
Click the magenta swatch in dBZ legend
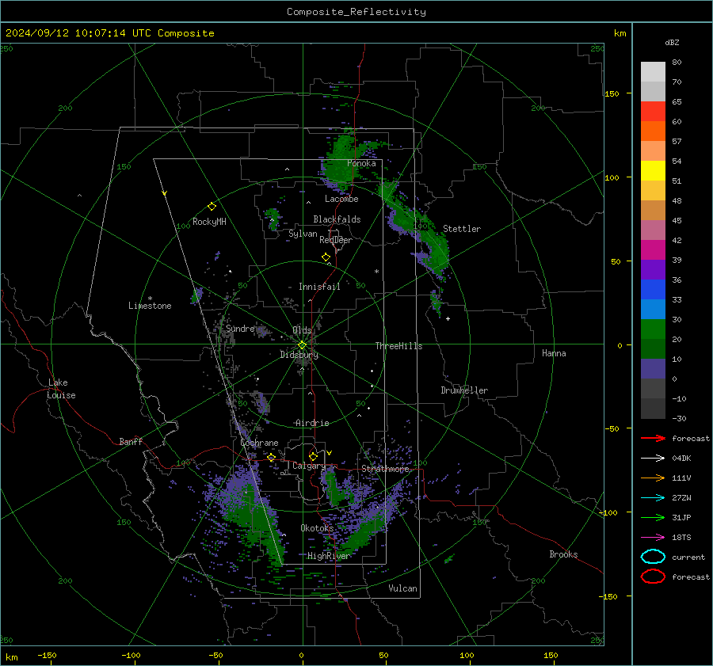point(653,250)
